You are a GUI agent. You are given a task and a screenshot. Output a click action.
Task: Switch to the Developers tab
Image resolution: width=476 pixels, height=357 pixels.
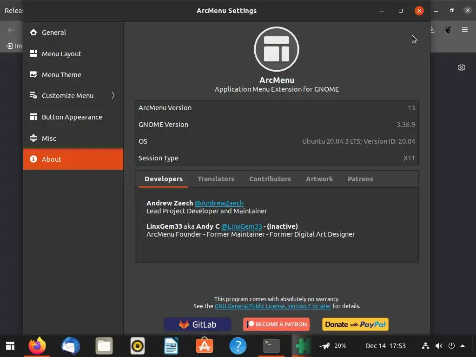164,179
